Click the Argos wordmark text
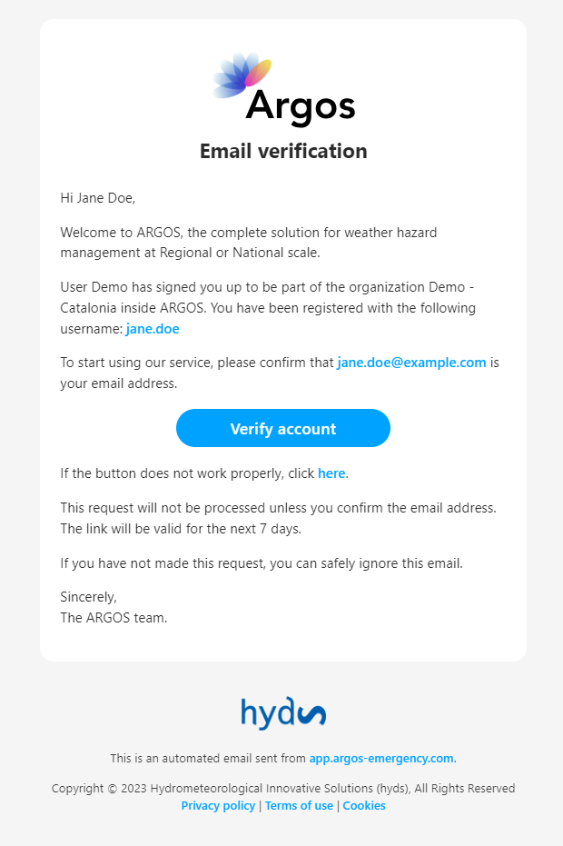The width and height of the screenshot is (563, 846). coord(301,107)
